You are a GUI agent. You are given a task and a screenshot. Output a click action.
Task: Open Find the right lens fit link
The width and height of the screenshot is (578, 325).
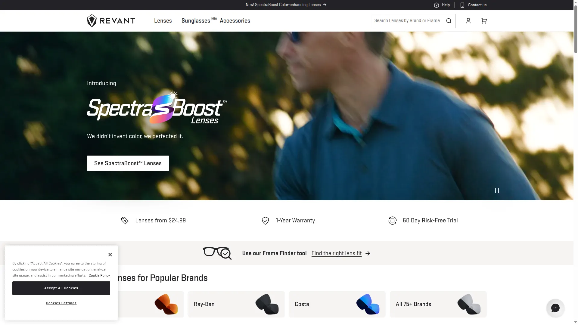click(337, 253)
